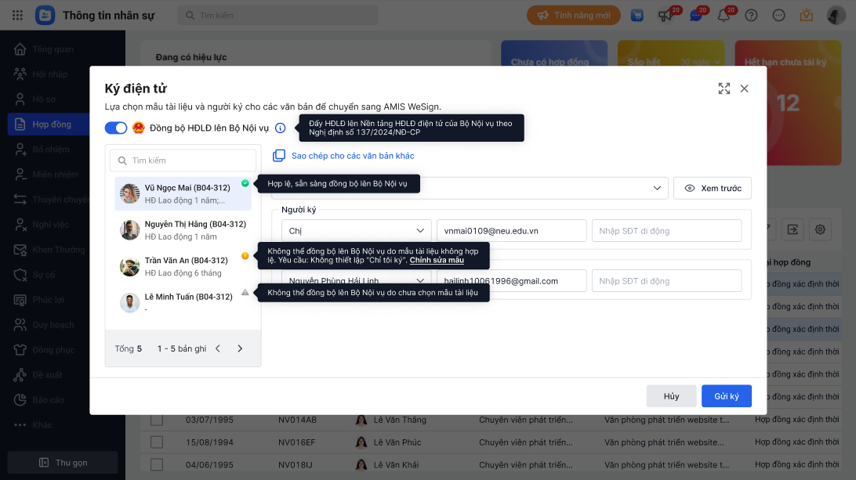The height and width of the screenshot is (480, 856).
Task: Open Phúc lợi in the sidebar
Action: pyautogui.click(x=49, y=300)
